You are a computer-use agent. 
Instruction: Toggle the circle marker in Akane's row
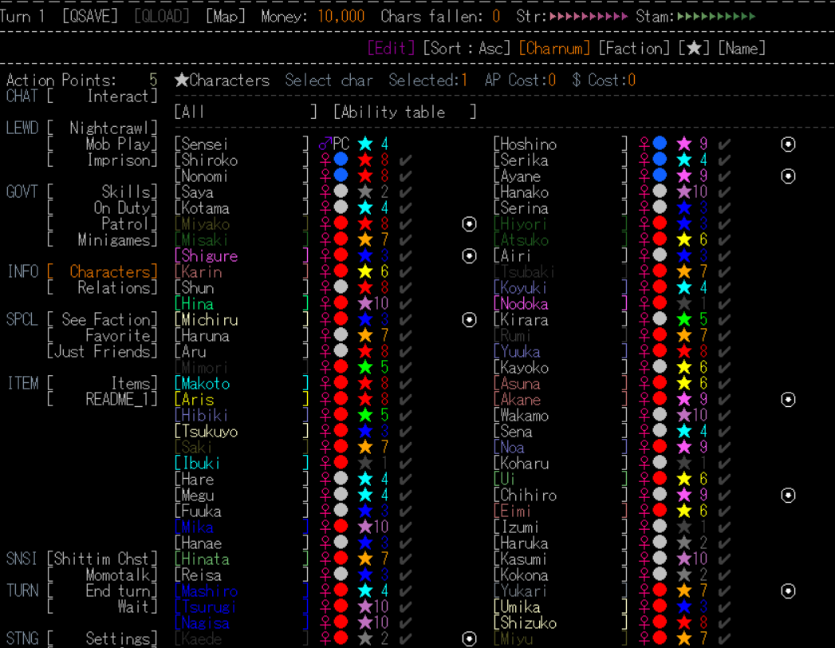(788, 399)
